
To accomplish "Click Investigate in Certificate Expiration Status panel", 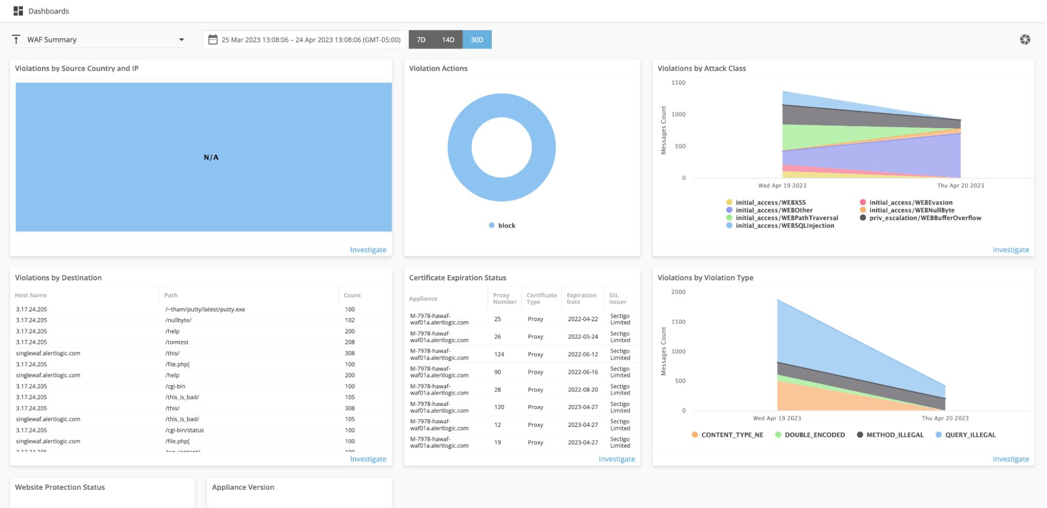I will tap(616, 459).
